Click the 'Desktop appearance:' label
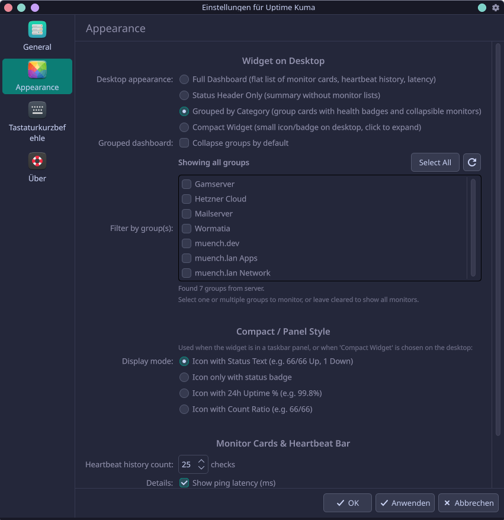504x520 pixels. [x=134, y=79]
